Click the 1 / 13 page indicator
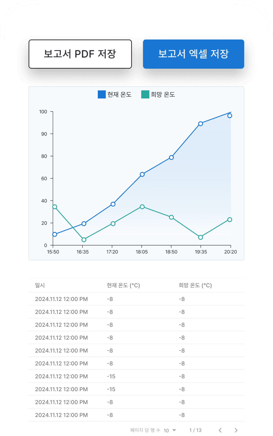273x436 pixels. [195, 430]
